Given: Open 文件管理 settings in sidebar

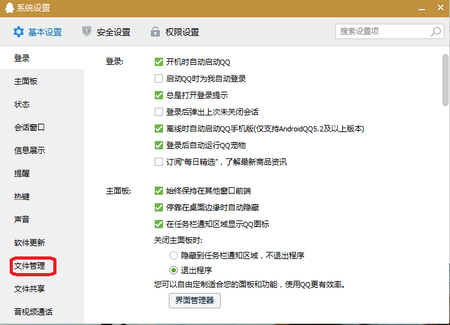Looking at the screenshot, I should coord(42,266).
